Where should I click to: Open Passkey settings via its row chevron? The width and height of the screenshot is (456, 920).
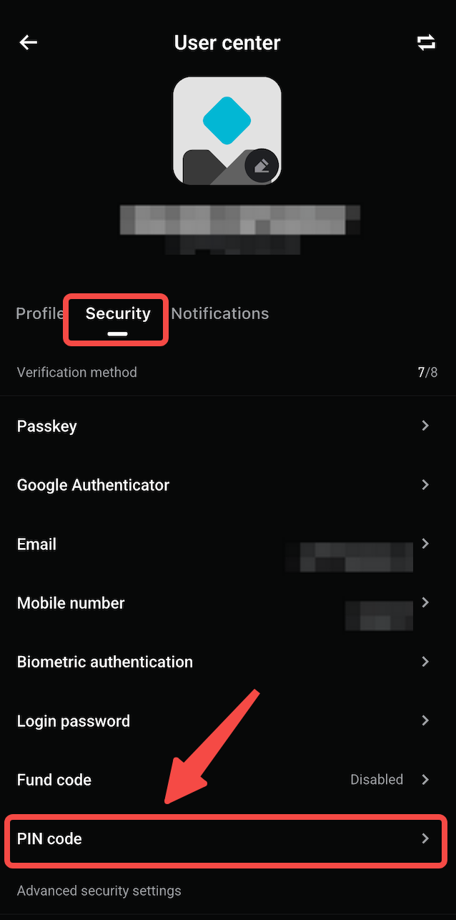(x=425, y=426)
